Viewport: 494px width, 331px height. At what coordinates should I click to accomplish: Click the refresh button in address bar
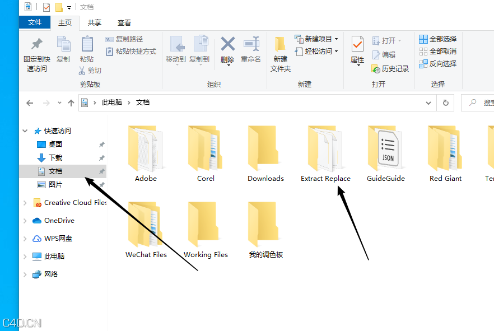(x=445, y=102)
